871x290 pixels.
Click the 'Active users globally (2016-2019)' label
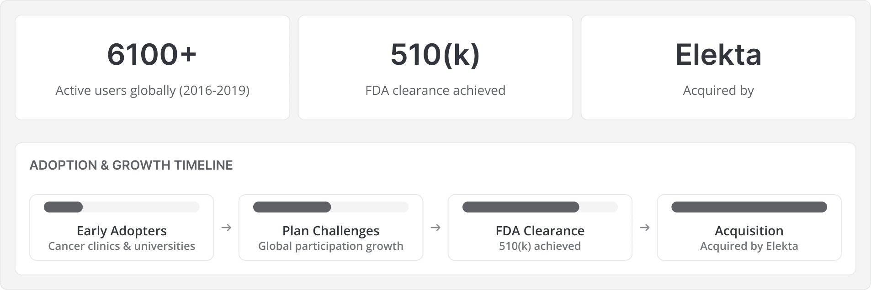(x=152, y=91)
